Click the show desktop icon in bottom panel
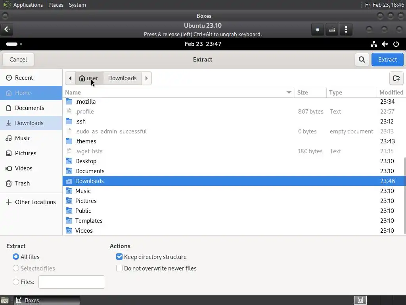 (5, 300)
